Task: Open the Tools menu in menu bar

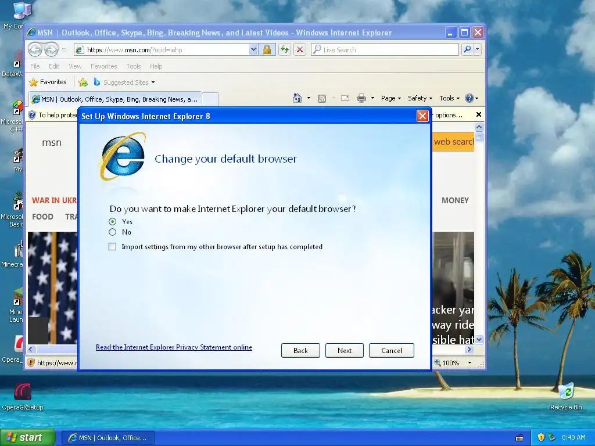Action: [133, 66]
